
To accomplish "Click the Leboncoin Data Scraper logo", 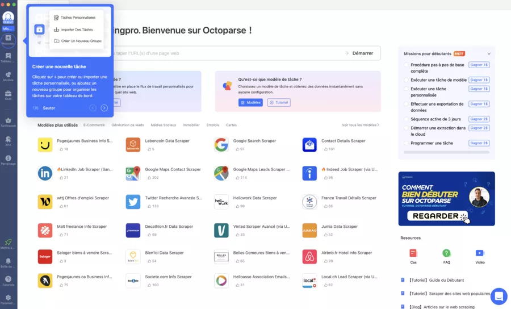I will point(133,145).
